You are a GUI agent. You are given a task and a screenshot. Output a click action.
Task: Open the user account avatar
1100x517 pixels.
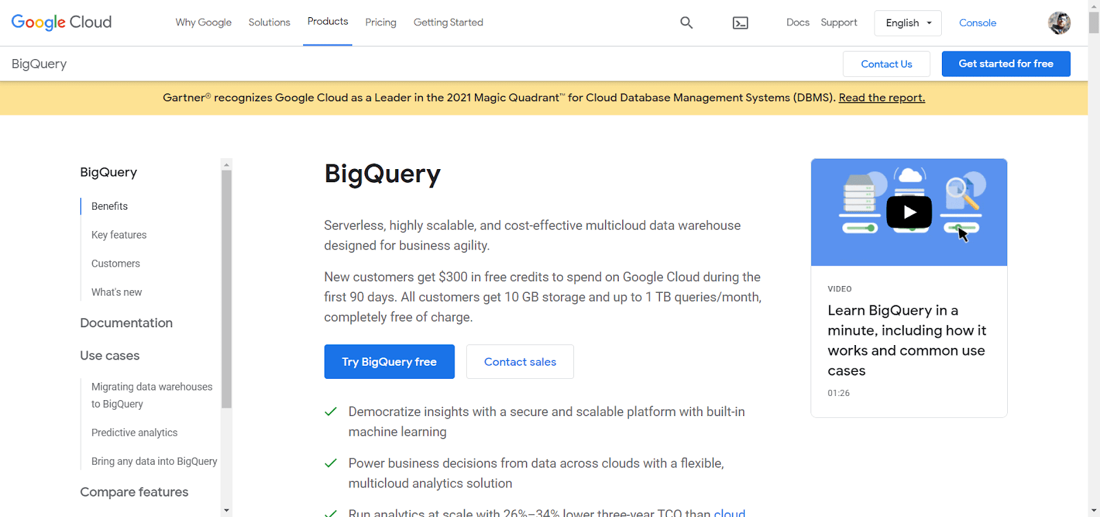(x=1059, y=23)
